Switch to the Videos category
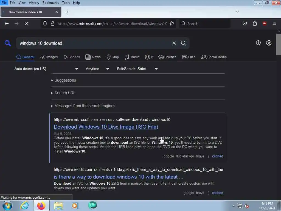Image resolution: width=281 pixels, height=211 pixels. click(72, 57)
